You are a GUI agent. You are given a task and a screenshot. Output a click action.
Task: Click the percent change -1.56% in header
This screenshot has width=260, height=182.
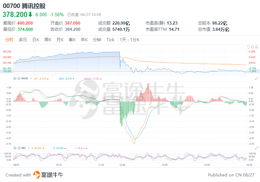pyautogui.click(x=57, y=15)
